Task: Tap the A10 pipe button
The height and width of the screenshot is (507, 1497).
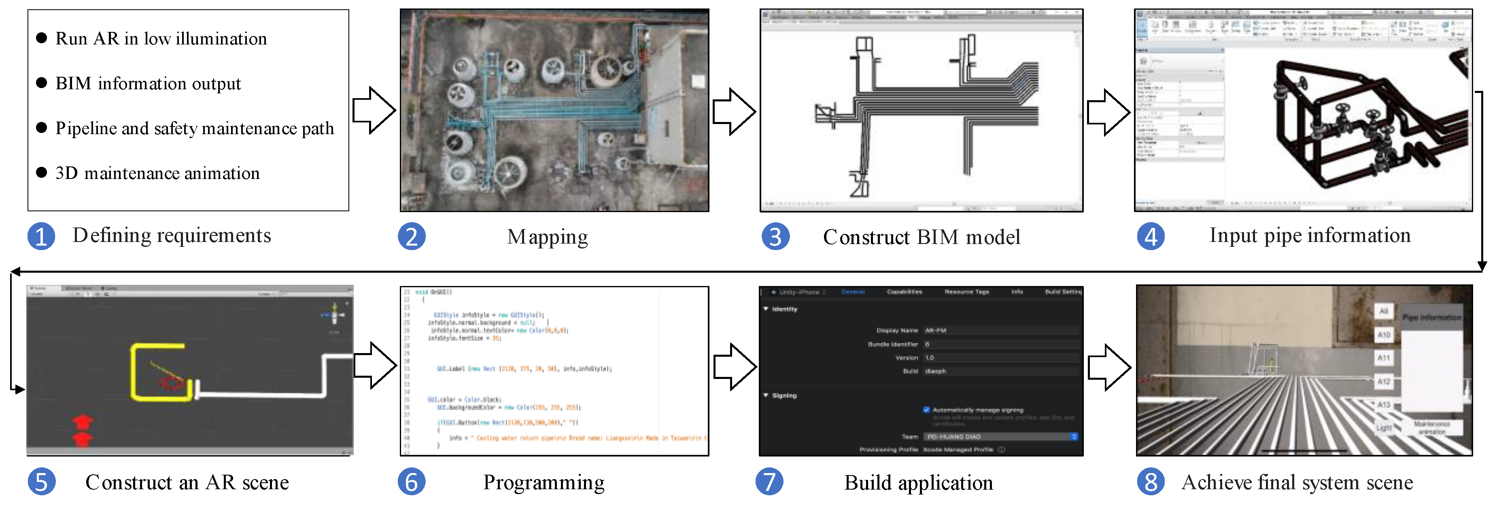Action: pos(1384,335)
